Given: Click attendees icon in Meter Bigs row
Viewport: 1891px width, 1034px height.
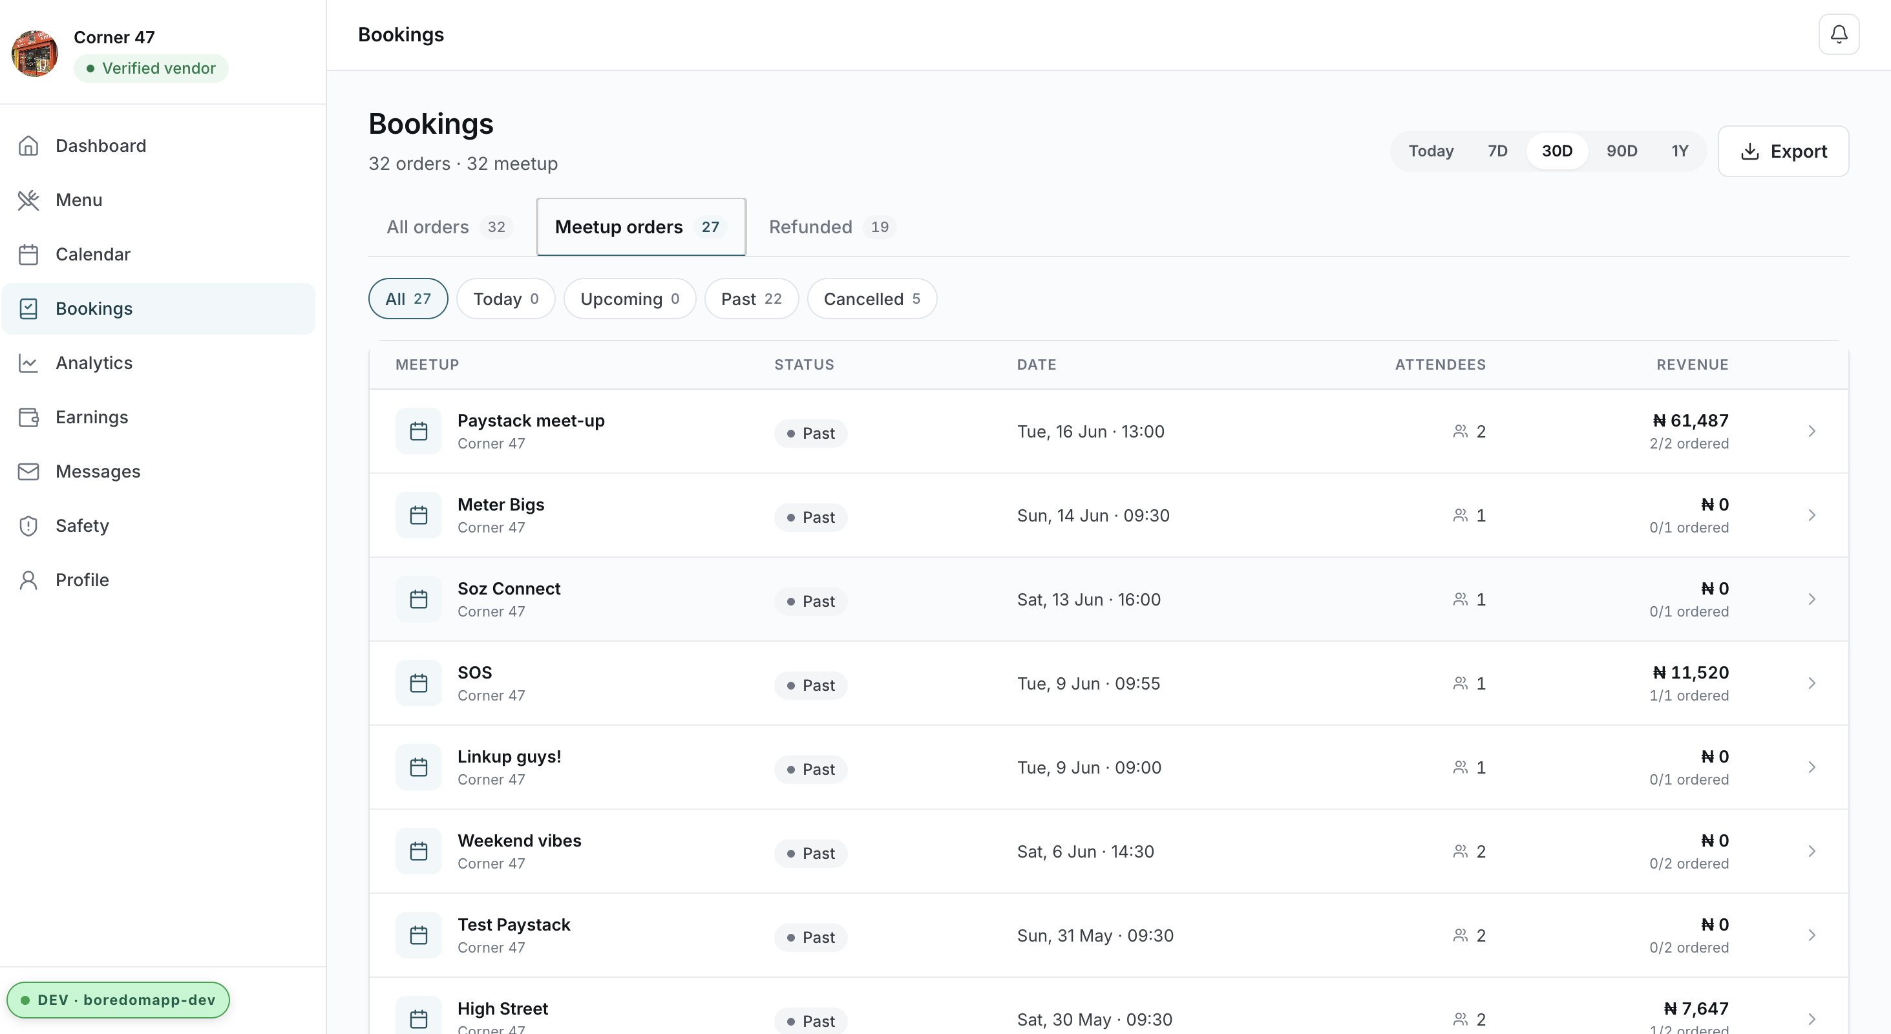Looking at the screenshot, I should point(1460,515).
